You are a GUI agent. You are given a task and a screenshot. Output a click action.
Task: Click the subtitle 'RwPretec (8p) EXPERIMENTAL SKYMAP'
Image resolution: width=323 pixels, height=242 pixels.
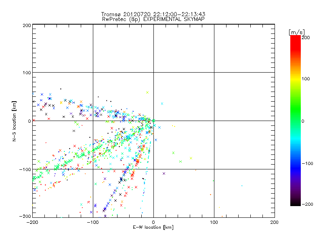pyautogui.click(x=153, y=19)
